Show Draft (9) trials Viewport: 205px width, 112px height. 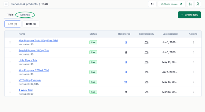[x=31, y=24]
